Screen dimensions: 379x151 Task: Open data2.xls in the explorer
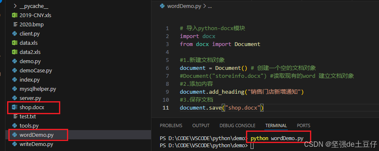click(x=30, y=52)
